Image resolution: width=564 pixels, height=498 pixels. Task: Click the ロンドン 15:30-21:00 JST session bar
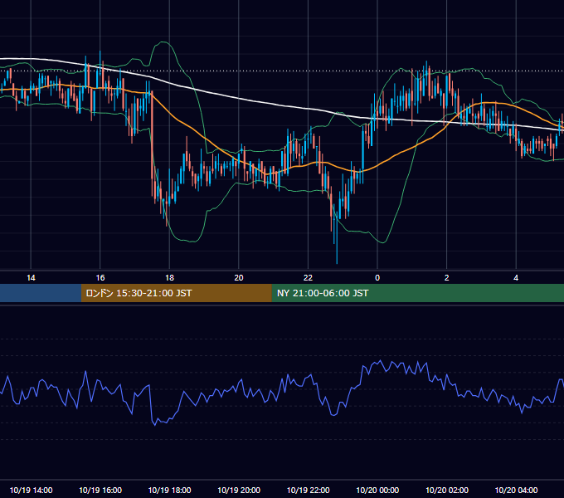(176, 293)
